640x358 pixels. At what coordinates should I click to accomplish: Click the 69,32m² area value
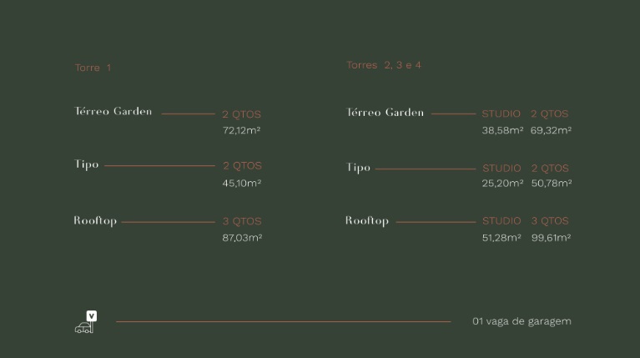(551, 131)
